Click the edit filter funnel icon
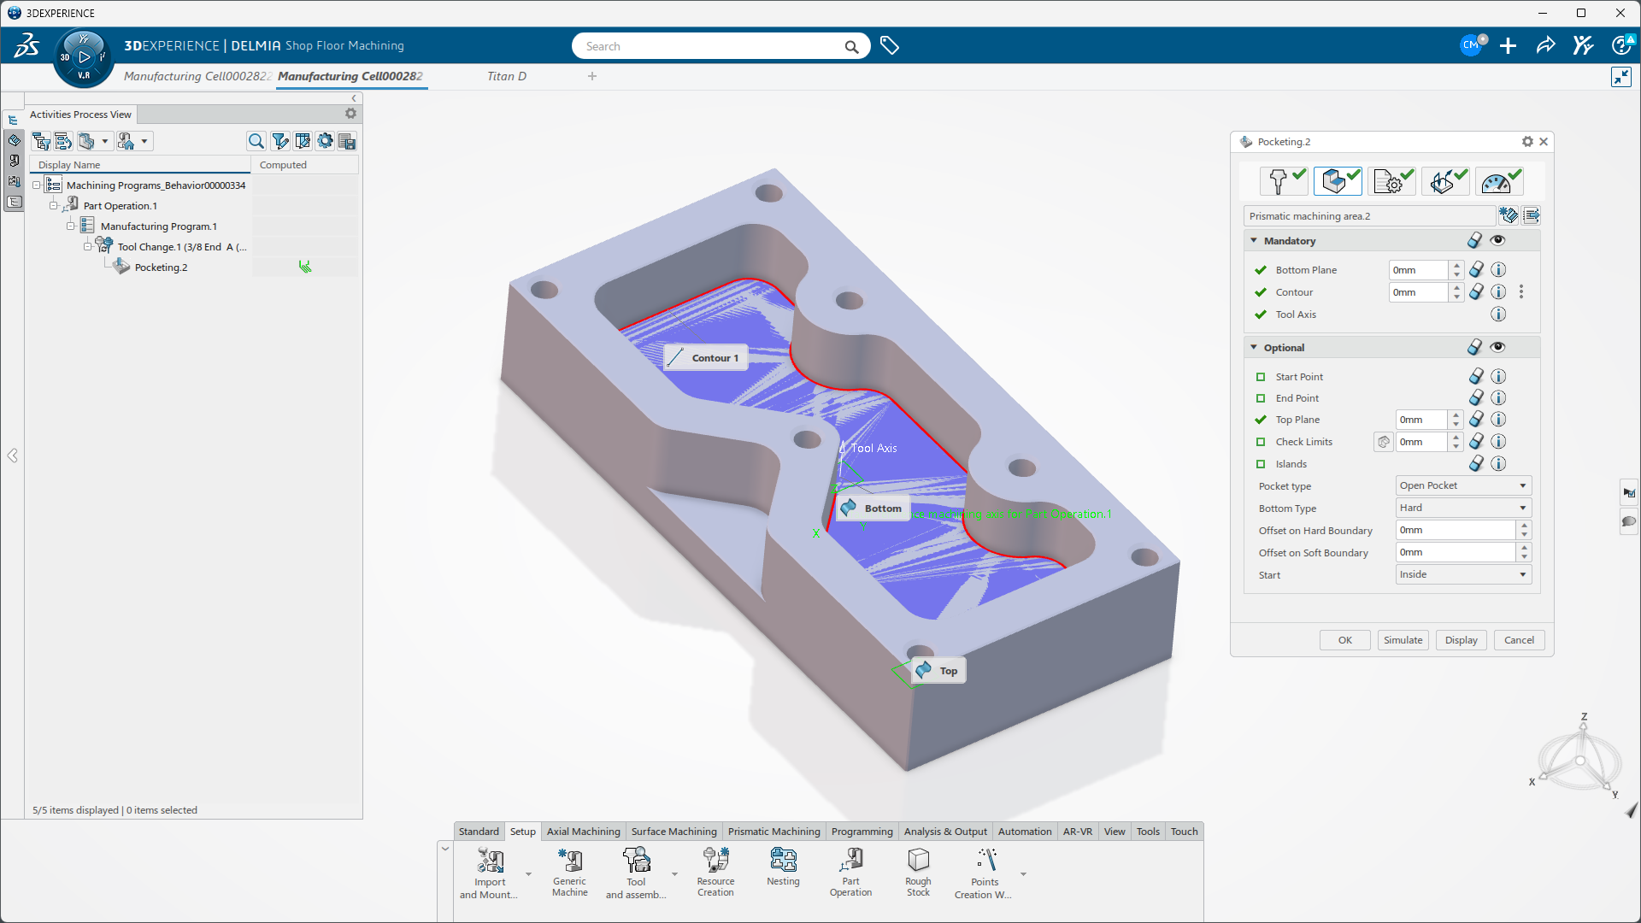Viewport: 1641px width, 923px height. [279, 141]
